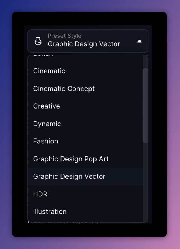This screenshot has height=249, width=180.
Task: Click the black panel margin below the list
Action: click(89, 230)
